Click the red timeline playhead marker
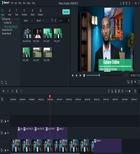The image size is (140, 154). [50, 96]
